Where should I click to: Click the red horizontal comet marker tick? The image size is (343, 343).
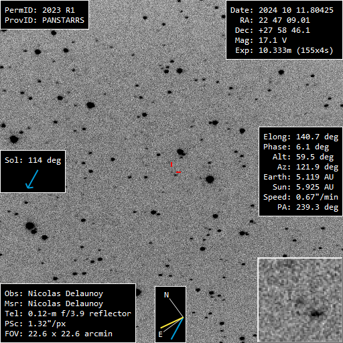point(178,172)
